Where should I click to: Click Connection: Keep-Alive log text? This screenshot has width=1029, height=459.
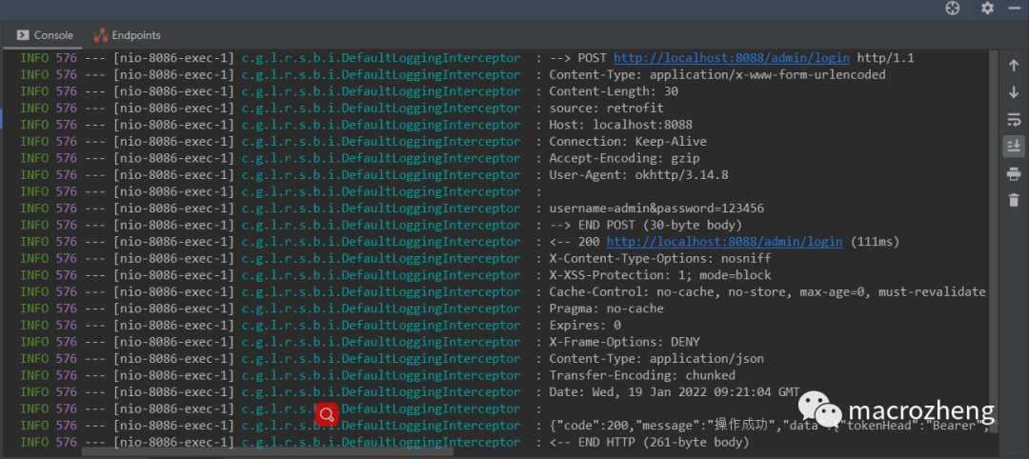[628, 141]
